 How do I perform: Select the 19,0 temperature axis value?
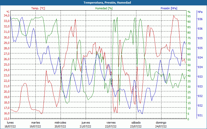pos(6,97)
